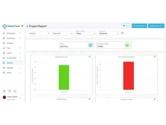Open the Employee filter dropdown

coord(62,33)
